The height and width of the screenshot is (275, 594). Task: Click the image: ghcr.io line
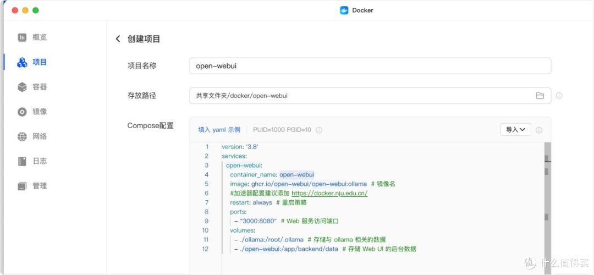click(x=312, y=184)
